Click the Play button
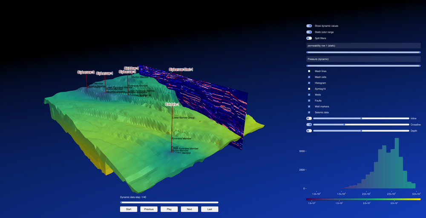The image size is (426, 218). (x=169, y=209)
